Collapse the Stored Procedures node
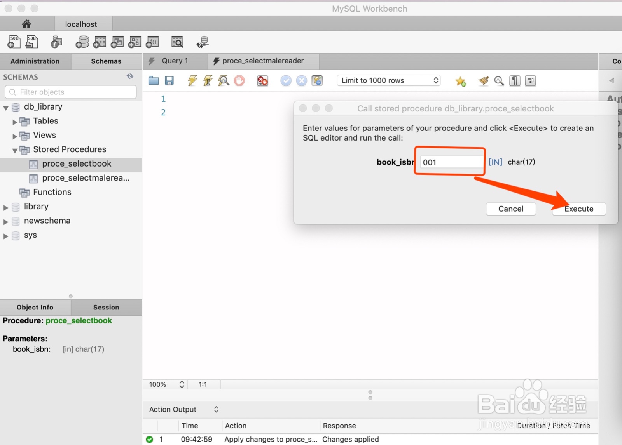 point(15,151)
